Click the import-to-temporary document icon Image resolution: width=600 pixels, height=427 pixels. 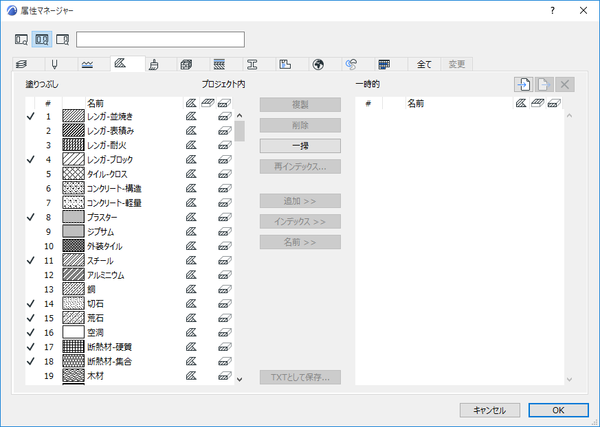coord(524,84)
